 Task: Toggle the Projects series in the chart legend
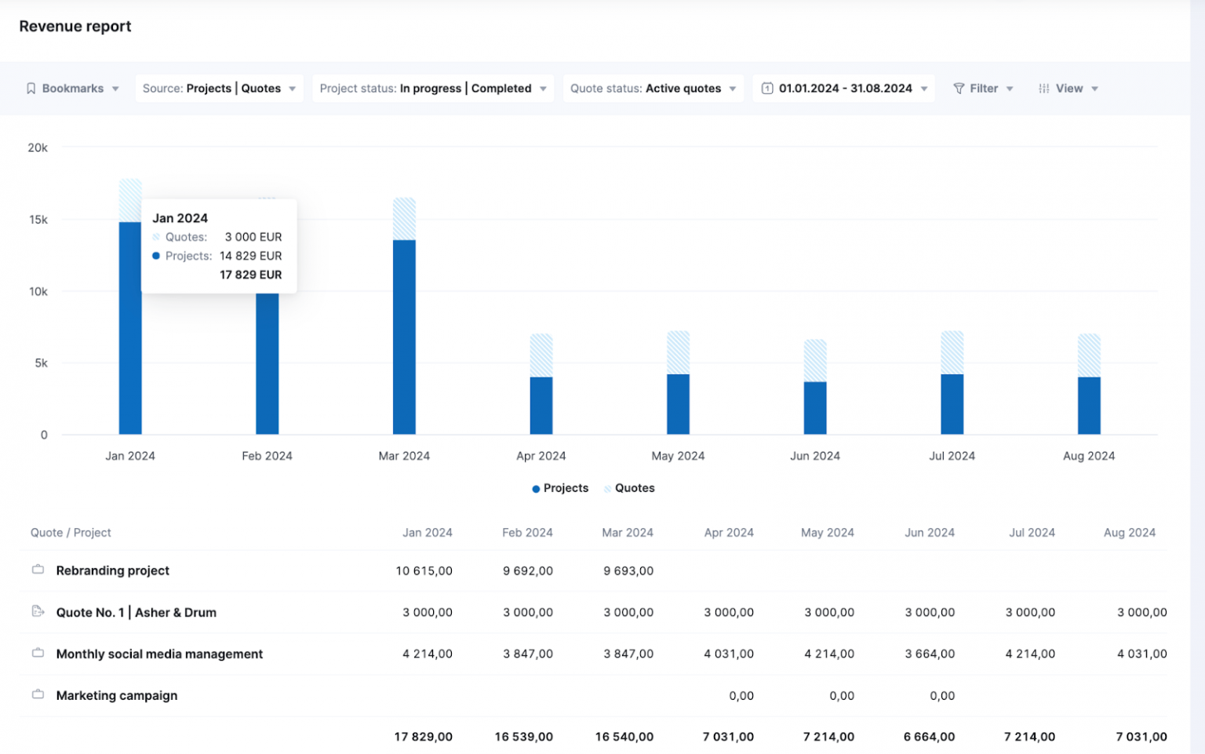click(559, 488)
